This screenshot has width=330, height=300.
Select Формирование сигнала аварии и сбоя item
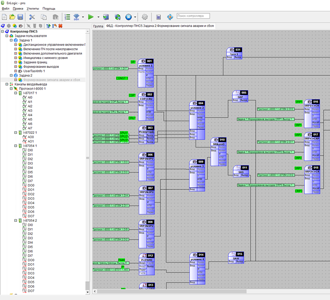tap(51, 80)
